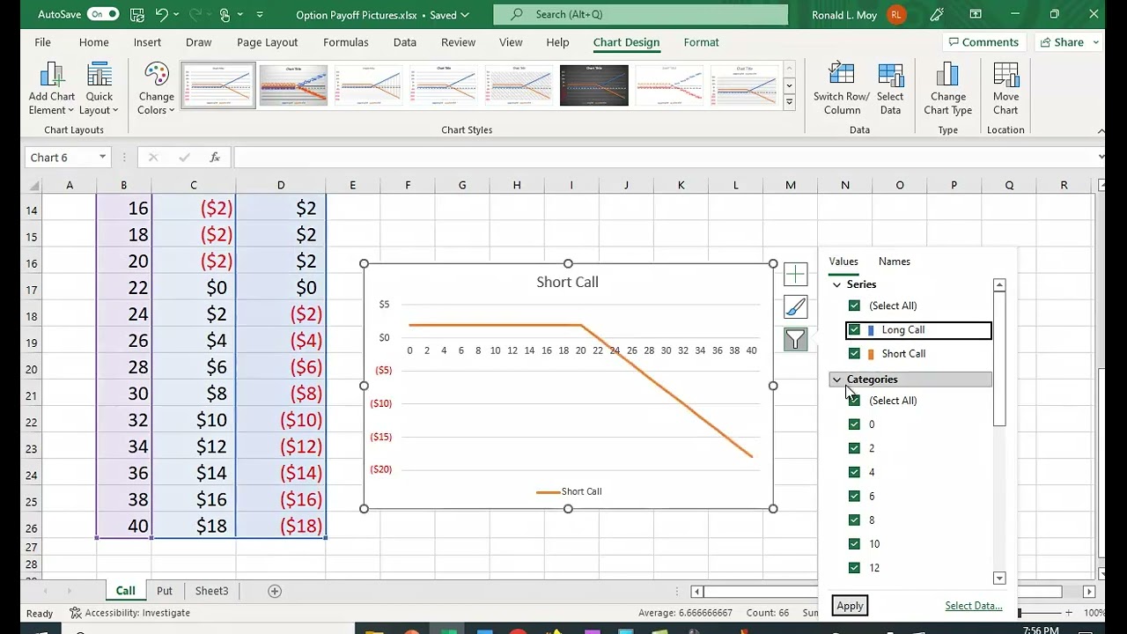This screenshot has height=634, width=1127.
Task: Click the Apply button
Action: point(850,606)
